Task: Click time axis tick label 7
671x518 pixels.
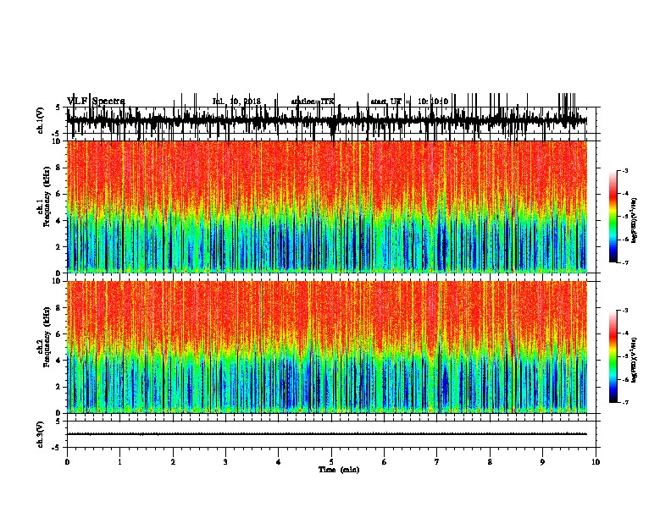Action: (x=437, y=462)
